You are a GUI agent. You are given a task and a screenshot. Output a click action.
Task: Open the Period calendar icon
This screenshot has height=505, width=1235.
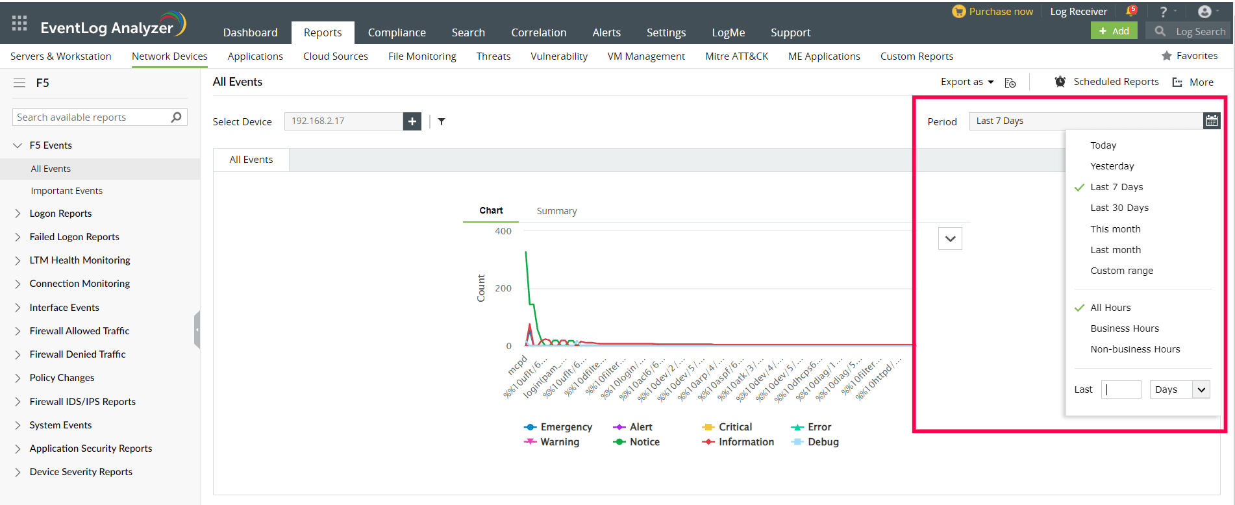[x=1212, y=121]
